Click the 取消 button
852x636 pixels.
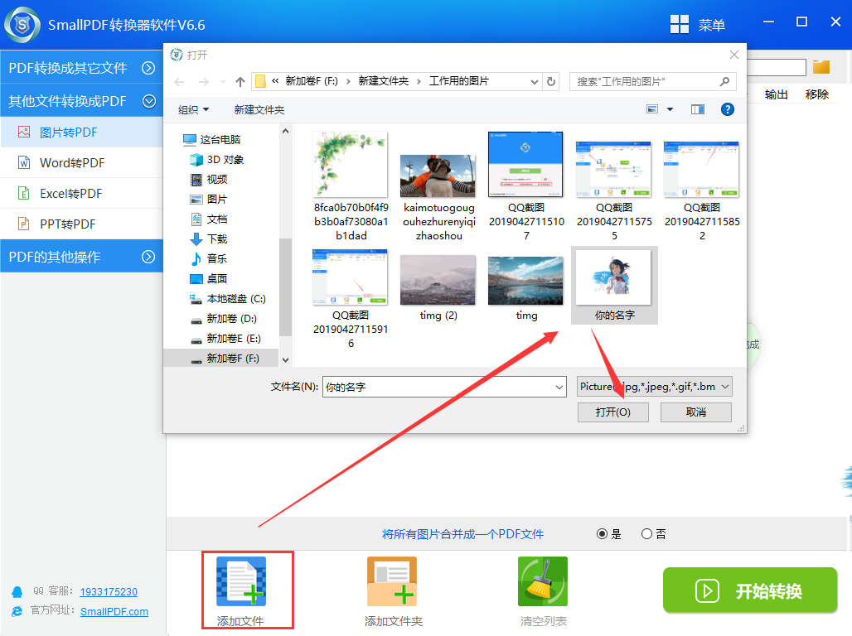[696, 412]
